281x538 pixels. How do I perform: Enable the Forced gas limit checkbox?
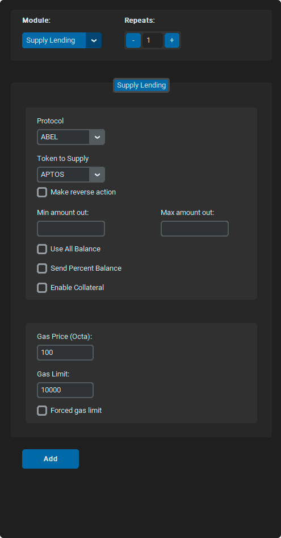(x=42, y=411)
